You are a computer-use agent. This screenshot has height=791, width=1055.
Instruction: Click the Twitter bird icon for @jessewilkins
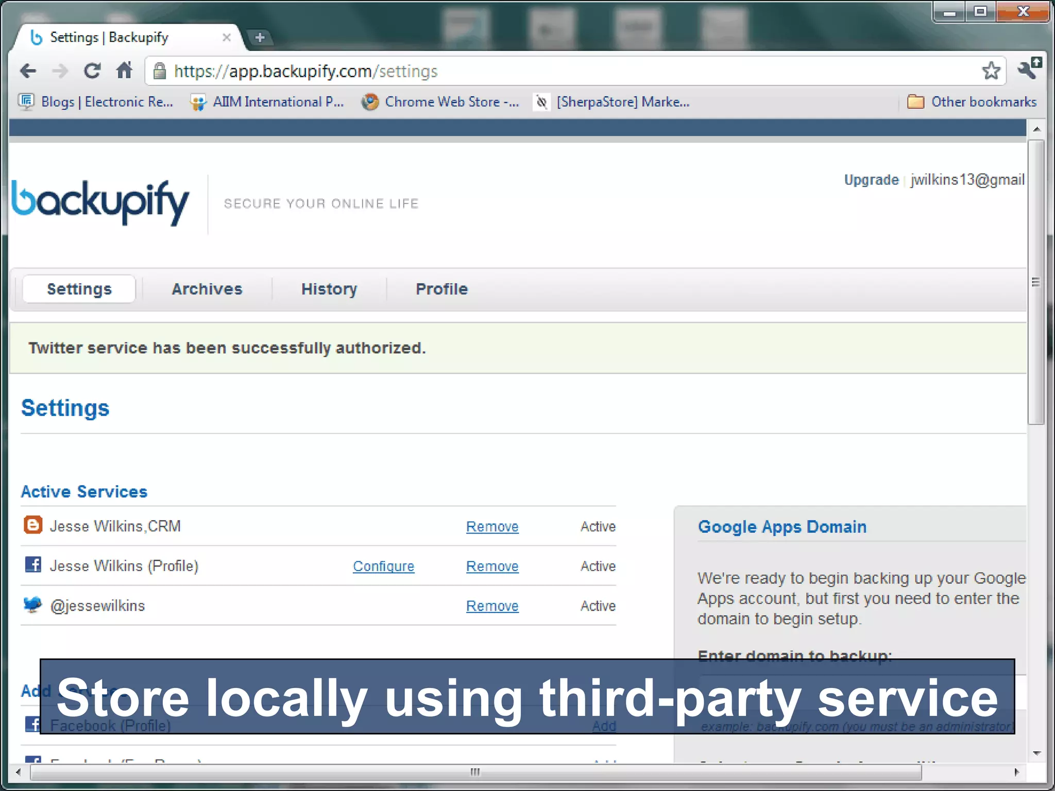[32, 604]
